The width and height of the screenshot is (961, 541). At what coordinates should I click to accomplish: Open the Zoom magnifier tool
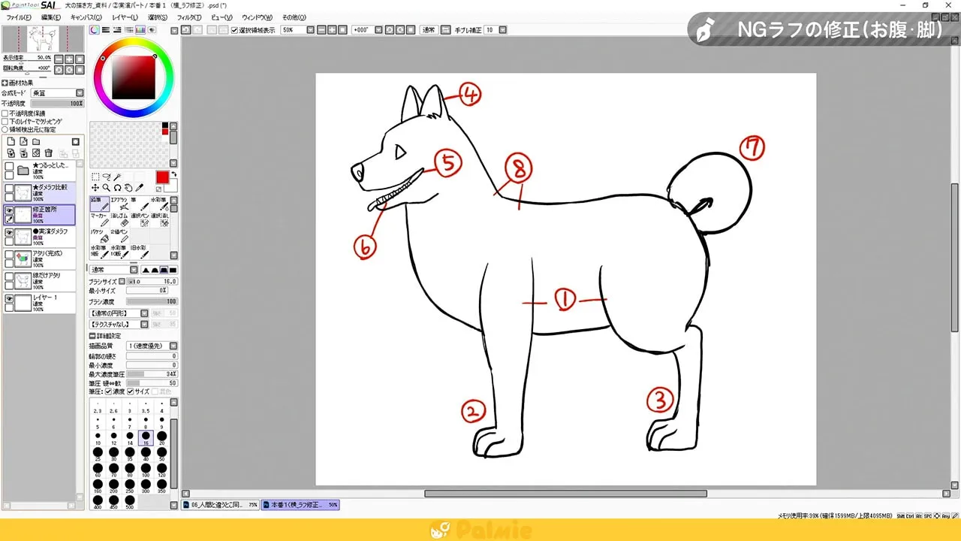pos(106,187)
